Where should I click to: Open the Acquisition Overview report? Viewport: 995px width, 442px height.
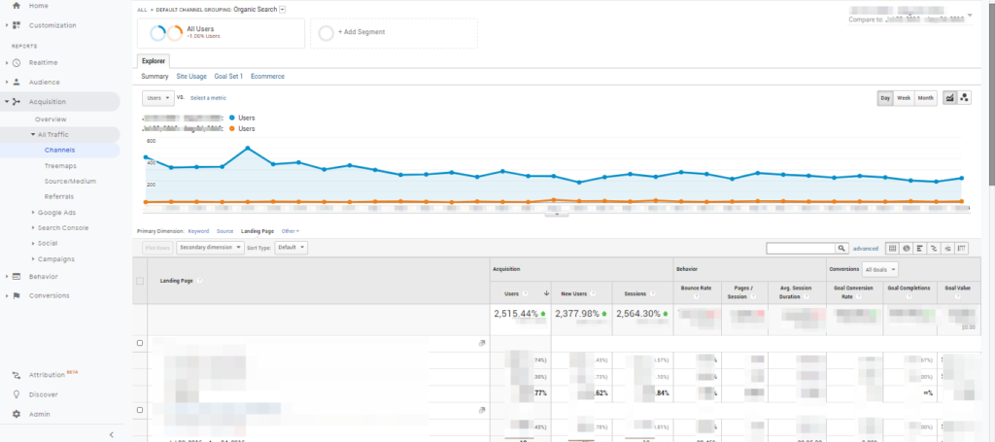[51, 119]
